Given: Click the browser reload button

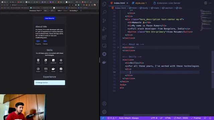Looking at the screenshot, I should (7, 5).
